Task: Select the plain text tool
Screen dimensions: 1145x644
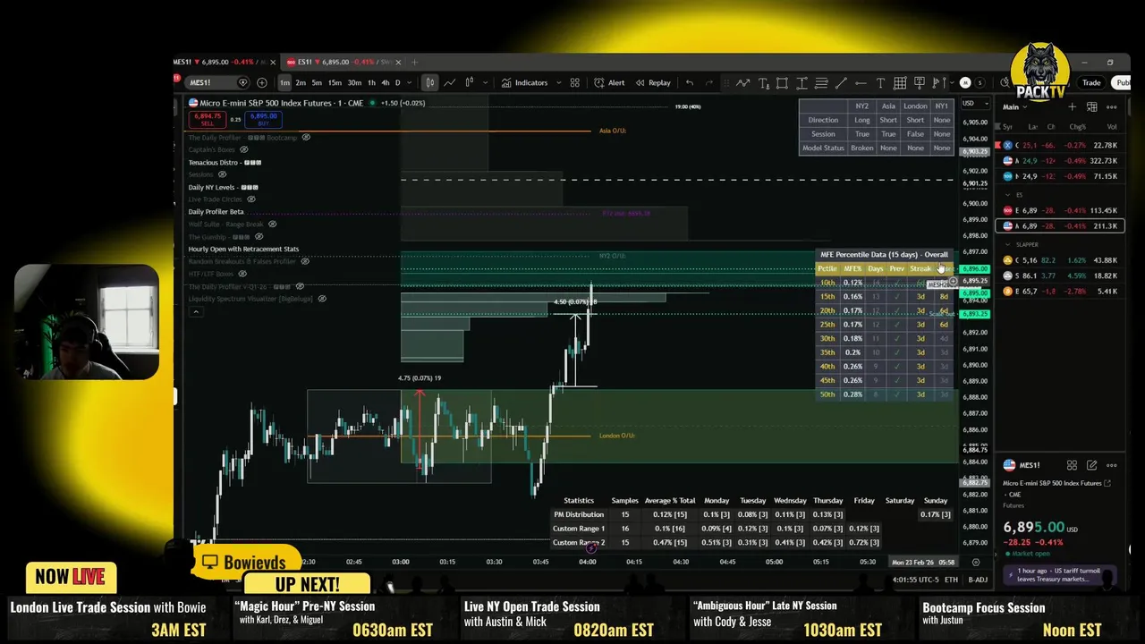Action: coord(880,82)
